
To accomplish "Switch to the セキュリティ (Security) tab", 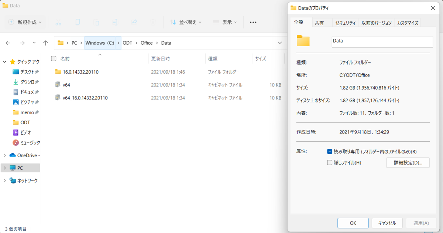I will pos(346,23).
